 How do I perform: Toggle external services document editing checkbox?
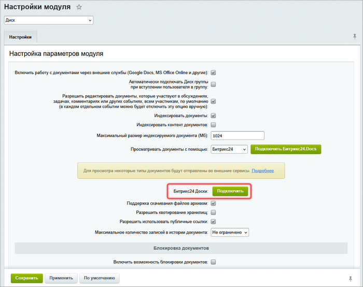coord(213,73)
